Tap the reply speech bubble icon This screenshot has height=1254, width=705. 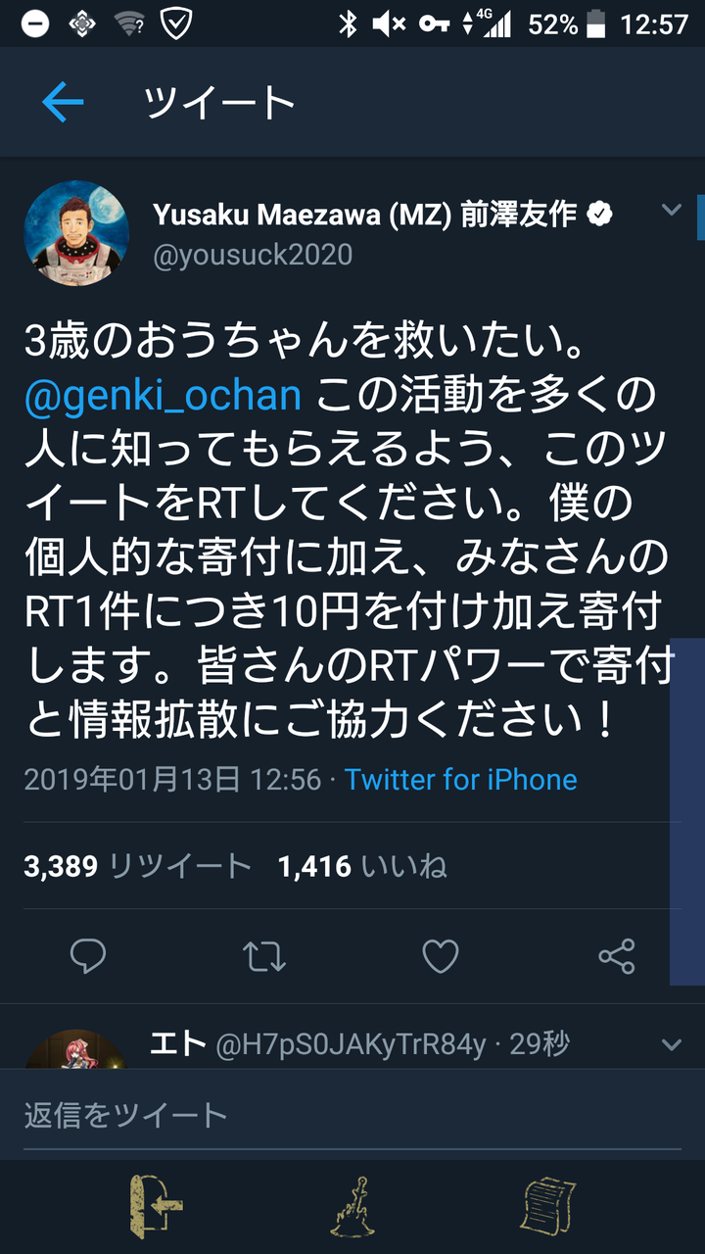coord(88,956)
